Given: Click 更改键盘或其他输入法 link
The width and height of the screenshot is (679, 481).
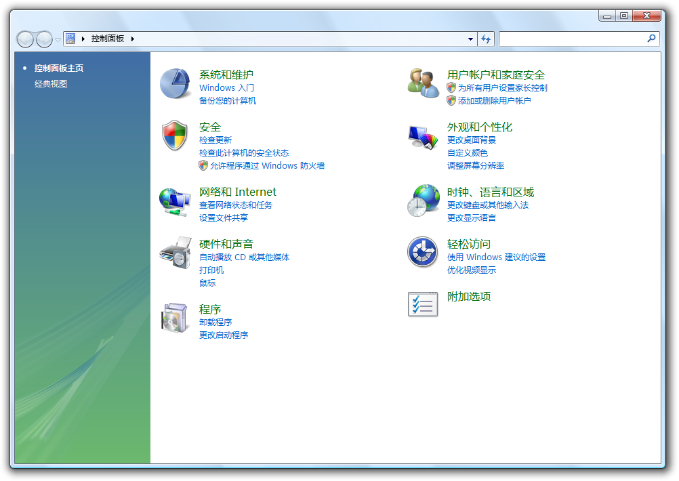Looking at the screenshot, I should pos(488,205).
